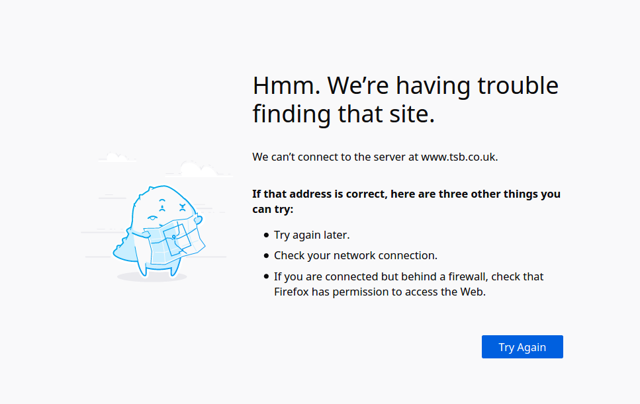Click the shadow beneath the mascot's feet
This screenshot has width=640, height=404.
152,277
